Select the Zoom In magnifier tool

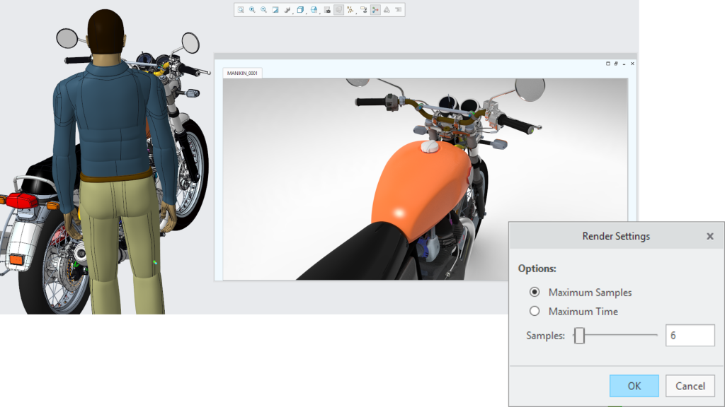pyautogui.click(x=252, y=10)
